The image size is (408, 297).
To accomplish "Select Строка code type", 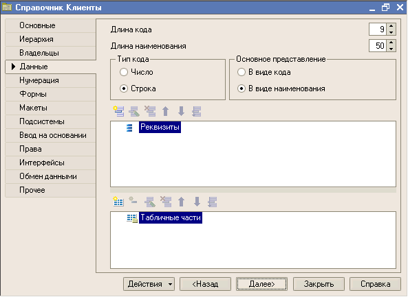I will tap(124, 88).
